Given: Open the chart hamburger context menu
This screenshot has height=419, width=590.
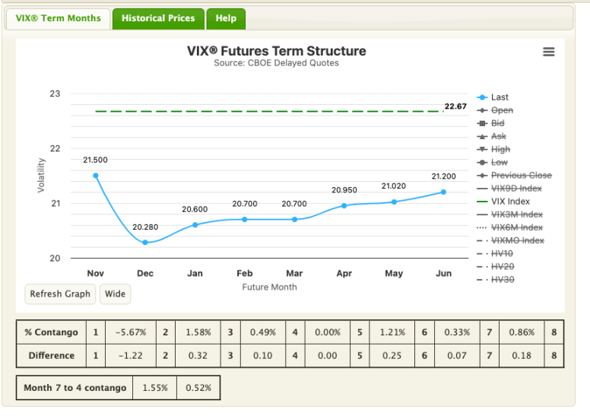Looking at the screenshot, I should [549, 52].
